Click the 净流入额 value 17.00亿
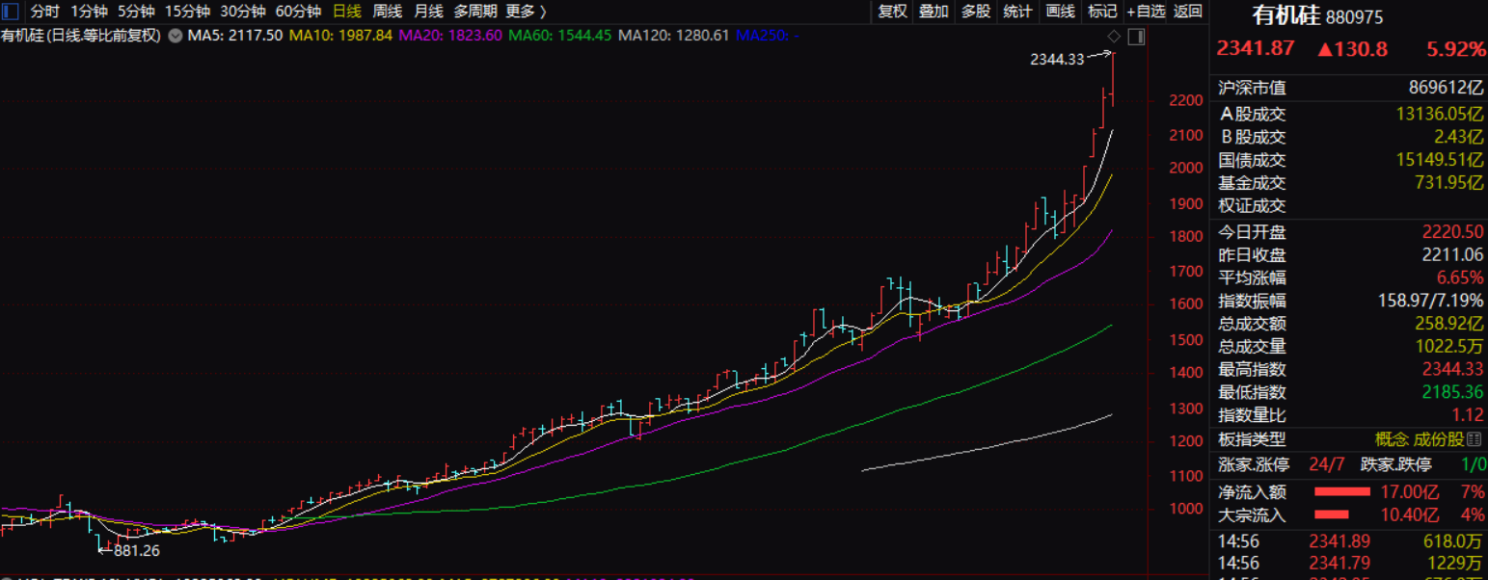The height and width of the screenshot is (580, 1488). 1411,492
